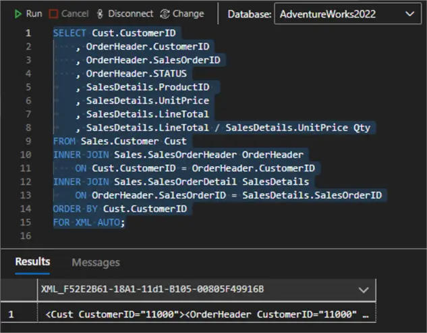Click the XML_F52E2B61 column header
The width and height of the screenshot is (427, 333).
152,290
